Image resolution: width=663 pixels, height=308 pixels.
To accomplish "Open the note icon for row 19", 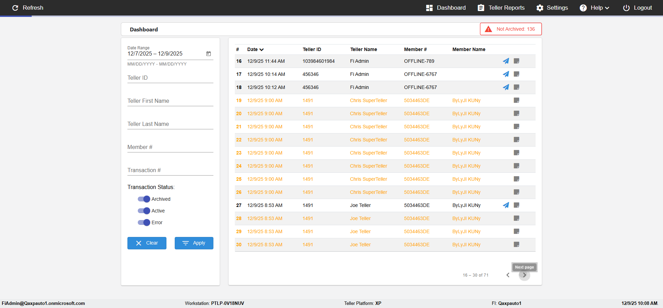I will [516, 100].
